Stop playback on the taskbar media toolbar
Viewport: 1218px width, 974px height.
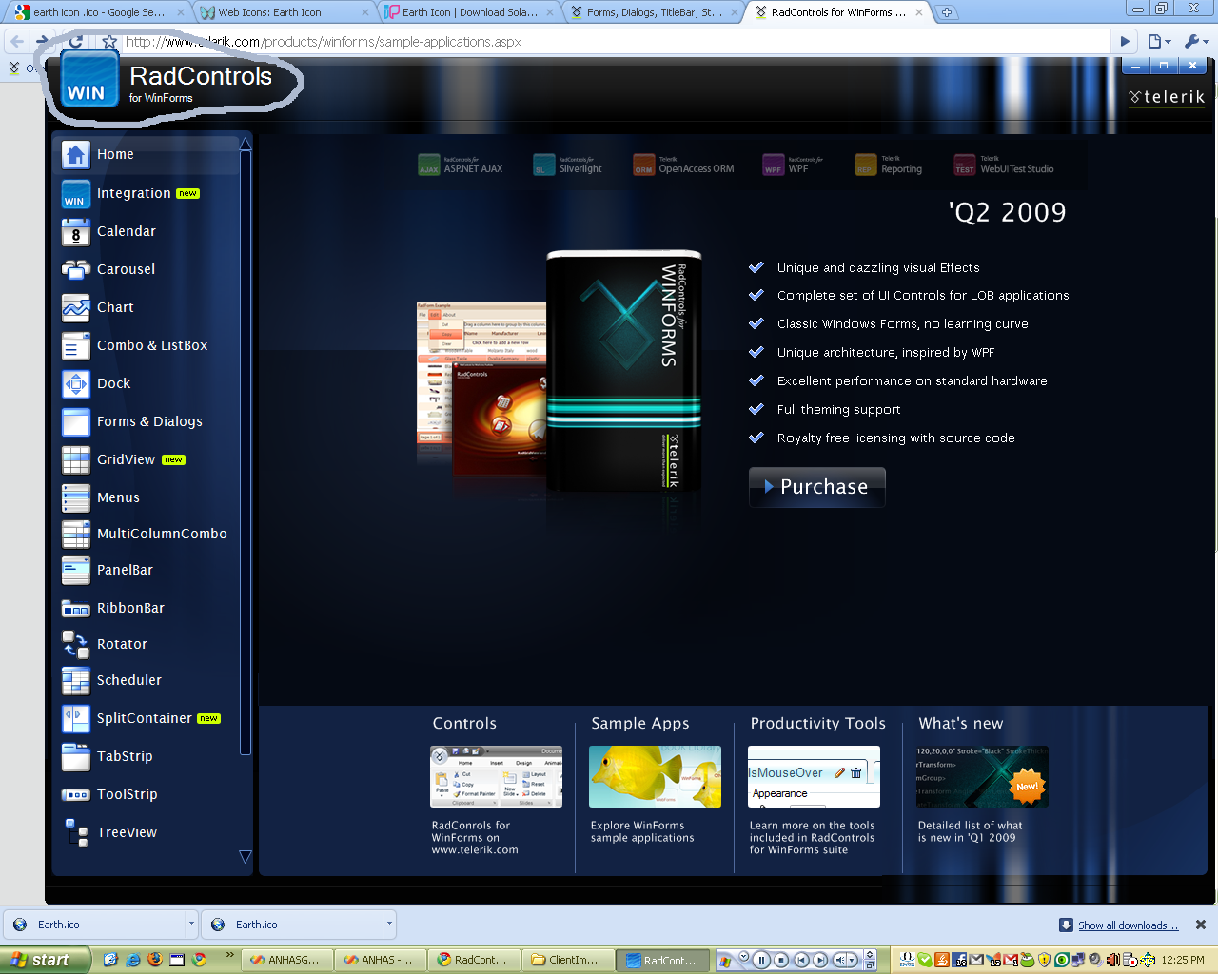click(x=781, y=960)
